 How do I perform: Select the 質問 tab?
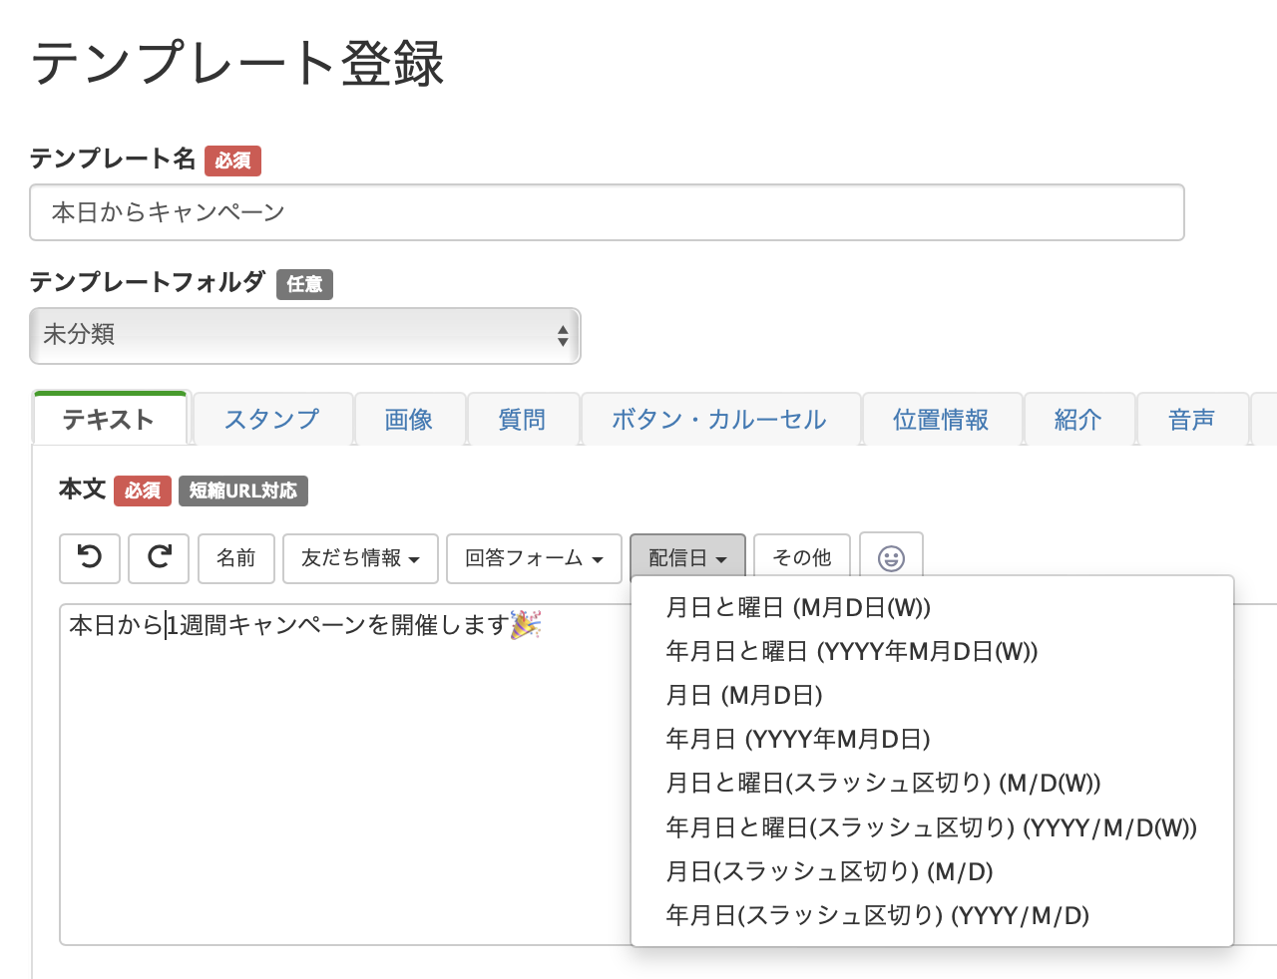point(521,420)
